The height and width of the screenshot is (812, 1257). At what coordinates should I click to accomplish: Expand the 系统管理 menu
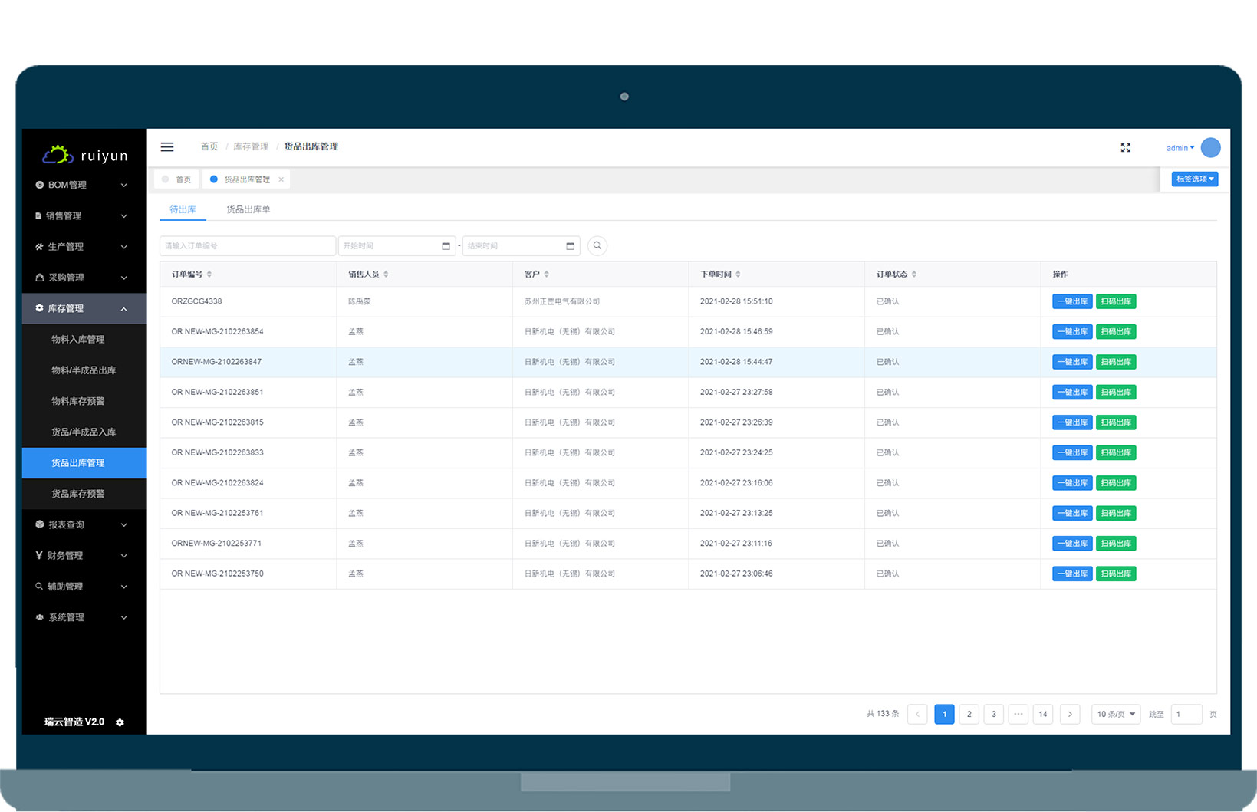(84, 617)
